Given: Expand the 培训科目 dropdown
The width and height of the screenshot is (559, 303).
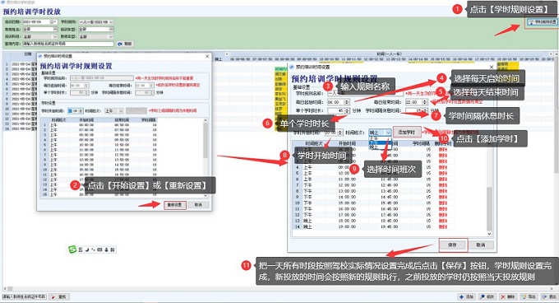Looking at the screenshot, I should (x=54, y=36).
